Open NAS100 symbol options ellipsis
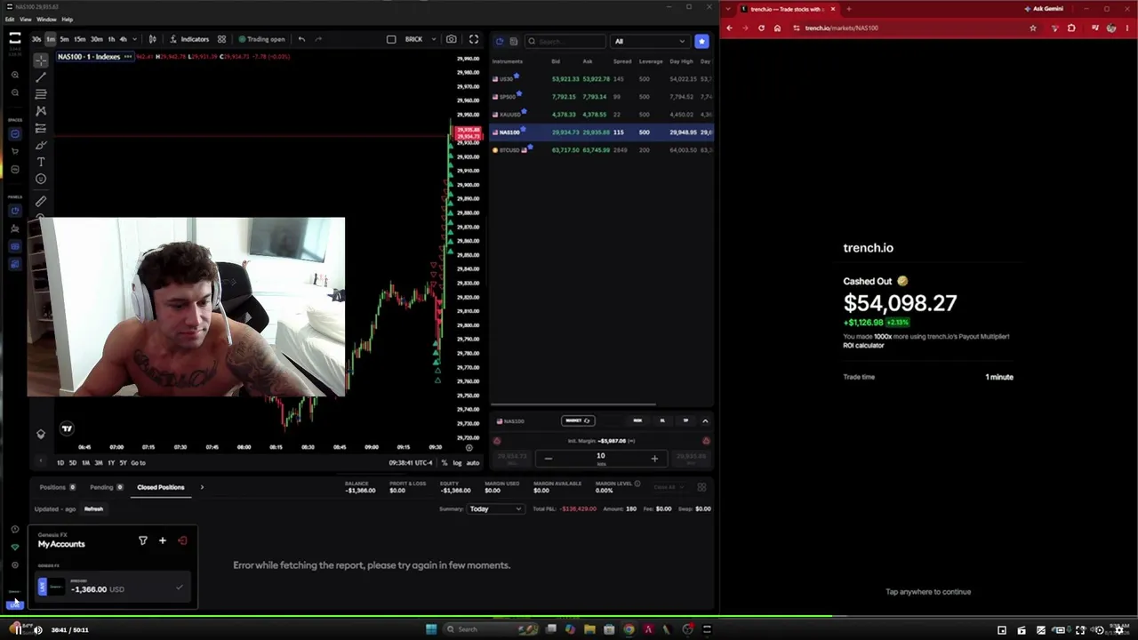Screen dimensions: 1138x640 [x=128, y=57]
